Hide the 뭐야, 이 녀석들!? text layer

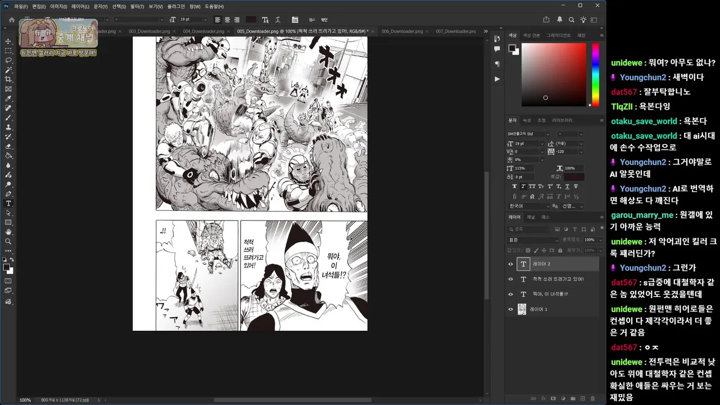[511, 294]
